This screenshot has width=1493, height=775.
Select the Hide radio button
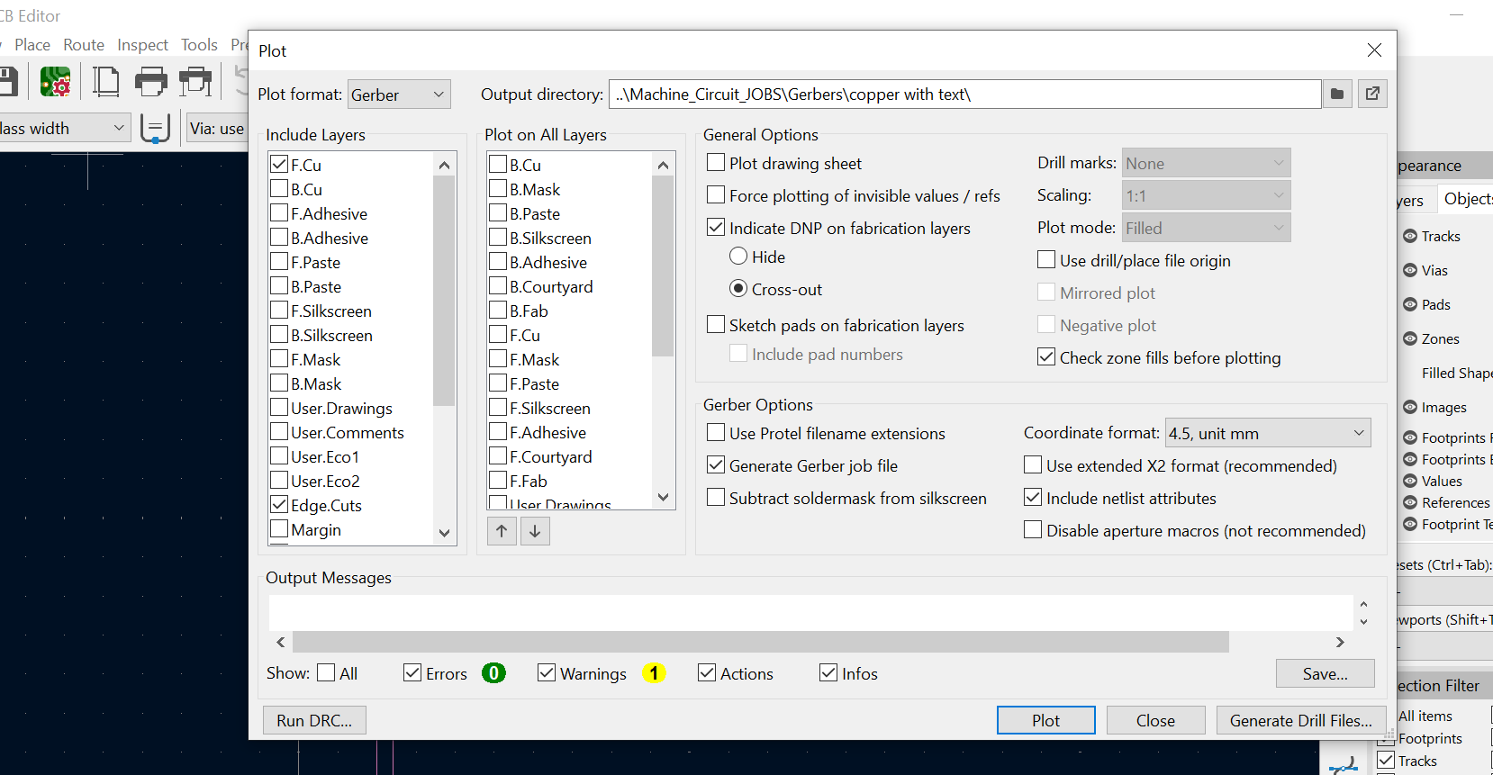[738, 257]
